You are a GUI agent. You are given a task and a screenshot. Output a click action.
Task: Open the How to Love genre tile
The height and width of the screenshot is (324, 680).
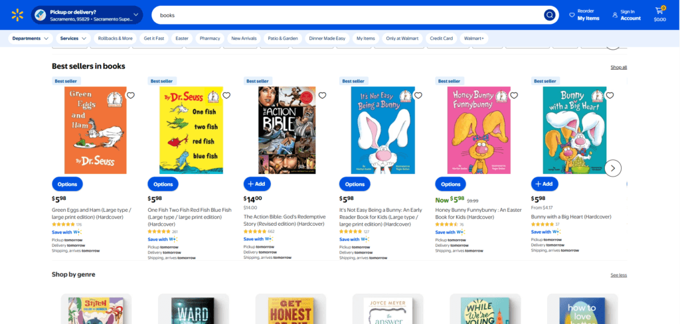(582, 309)
